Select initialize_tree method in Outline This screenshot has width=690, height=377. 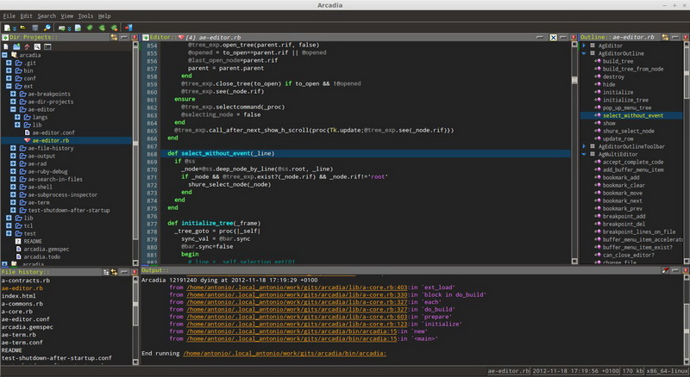tap(625, 100)
